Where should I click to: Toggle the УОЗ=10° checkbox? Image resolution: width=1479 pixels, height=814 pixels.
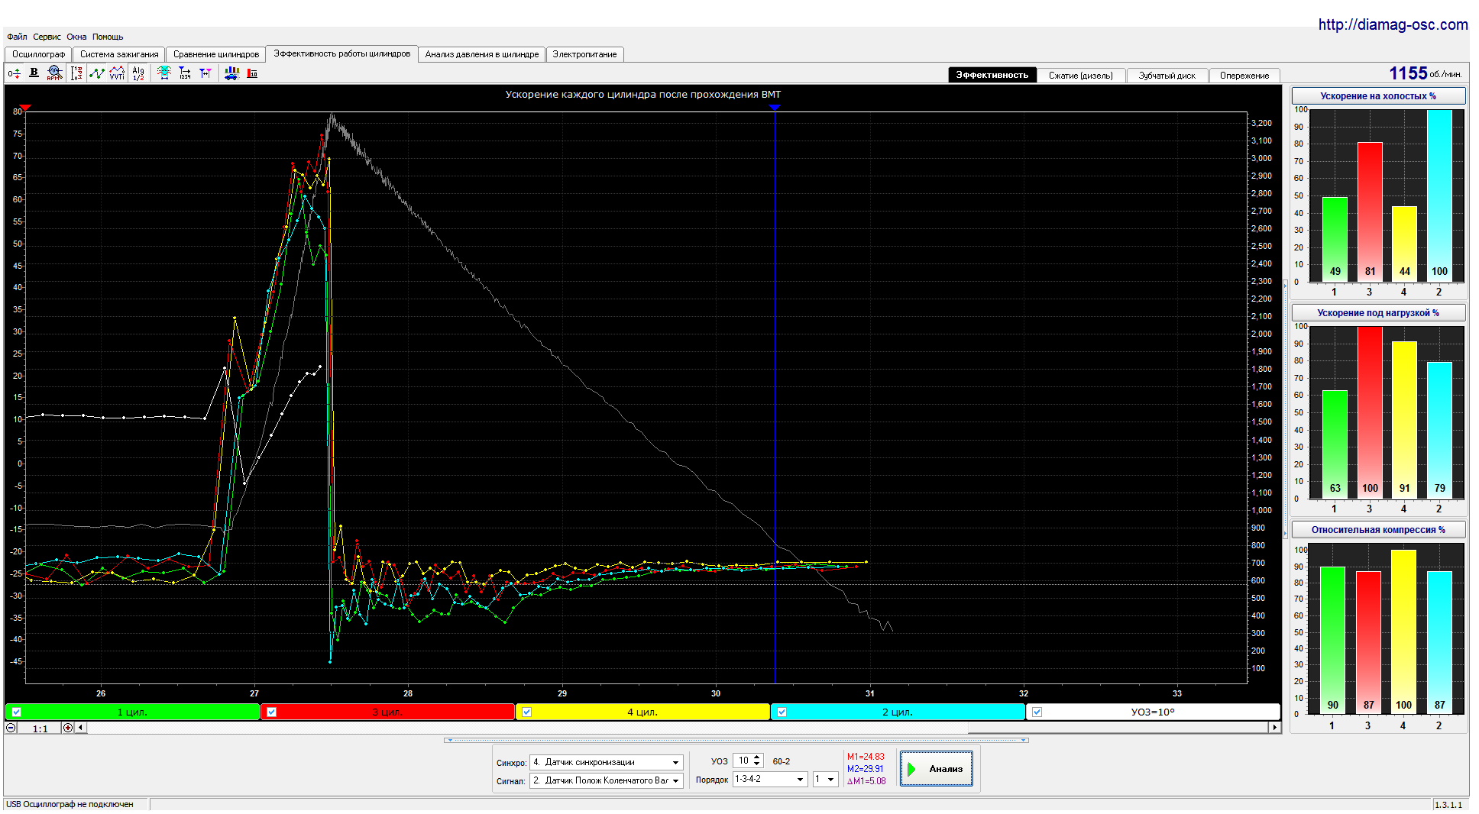point(1037,712)
